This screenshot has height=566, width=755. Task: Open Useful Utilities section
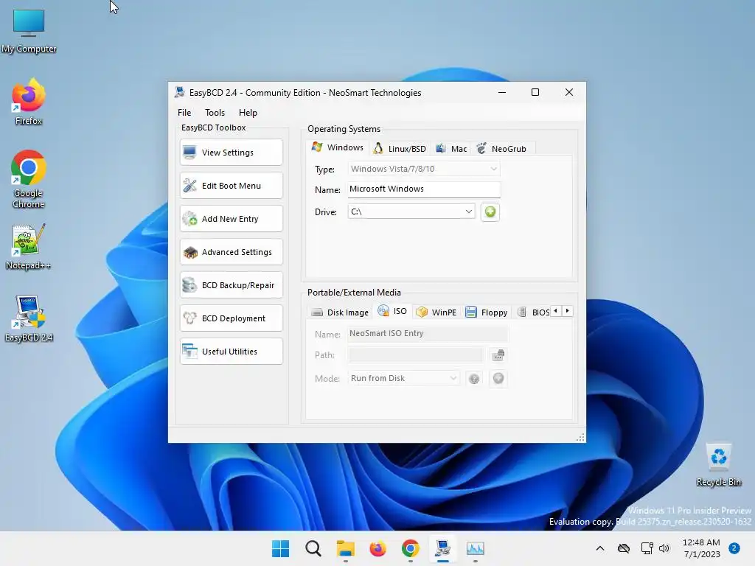point(231,352)
